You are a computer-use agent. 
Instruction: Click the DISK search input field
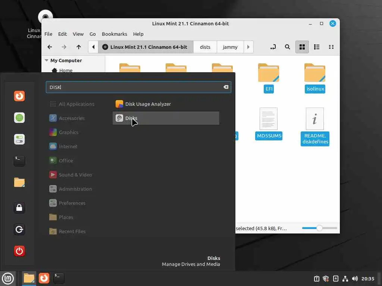(x=138, y=87)
